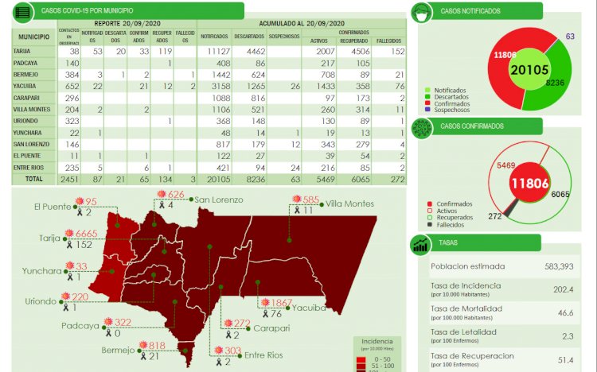Click the ribbon icon beside Tarija deaths 152
The image size is (597, 372).
tap(69, 244)
